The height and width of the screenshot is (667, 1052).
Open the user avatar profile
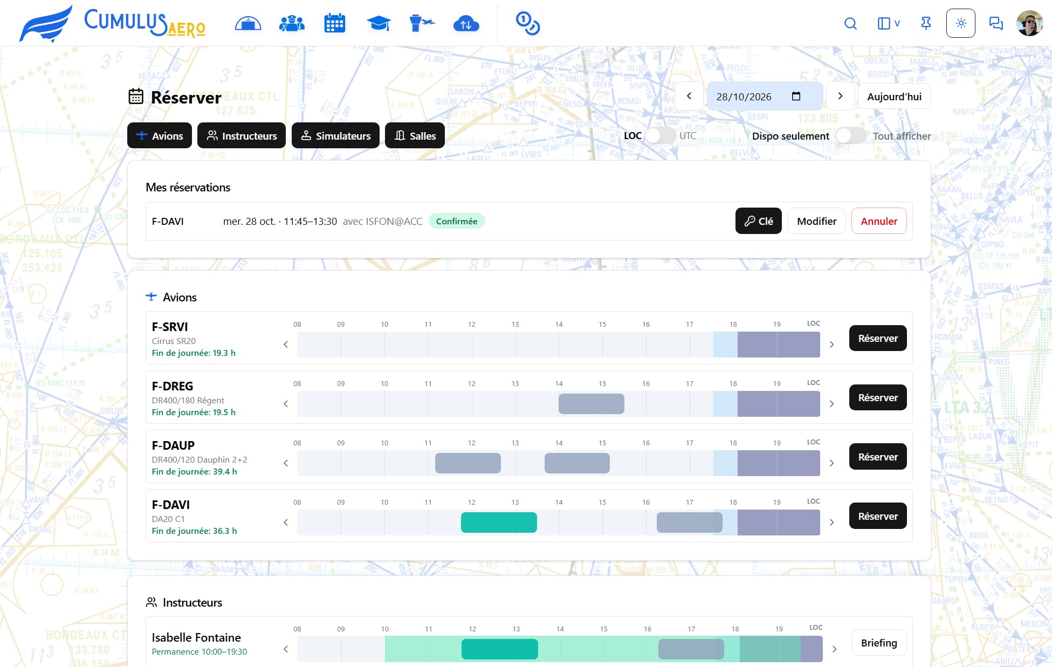(1030, 23)
